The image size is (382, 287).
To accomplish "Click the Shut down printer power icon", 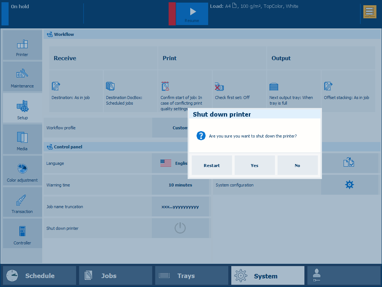I will (180, 228).
